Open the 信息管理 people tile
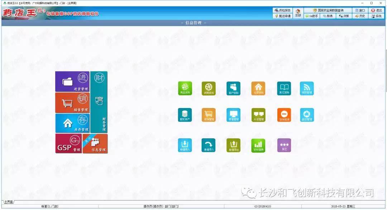The image size is (387, 210). (x=95, y=144)
